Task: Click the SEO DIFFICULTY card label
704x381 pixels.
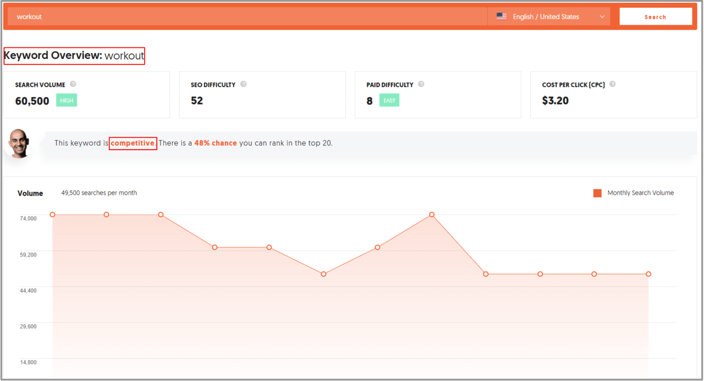Action: [x=213, y=85]
